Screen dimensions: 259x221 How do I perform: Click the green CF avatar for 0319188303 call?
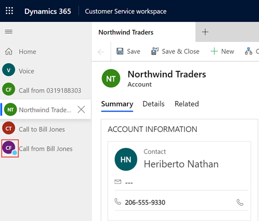[x=9, y=89]
